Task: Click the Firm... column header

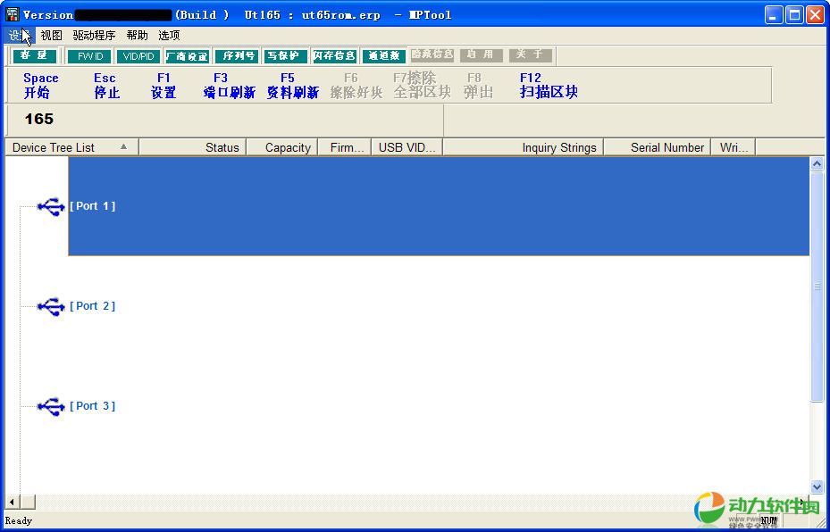Action: pos(345,147)
